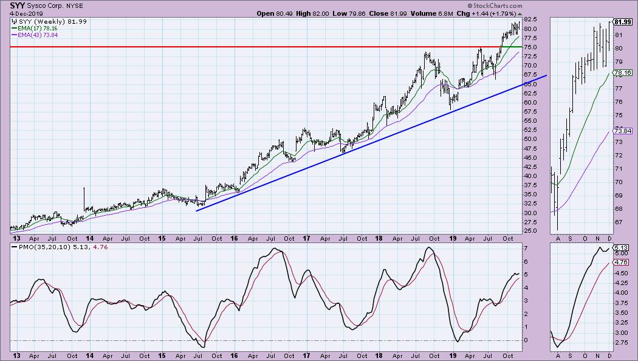
Task: Click the zoomed PMO thumbnail panel
Action: [581, 297]
